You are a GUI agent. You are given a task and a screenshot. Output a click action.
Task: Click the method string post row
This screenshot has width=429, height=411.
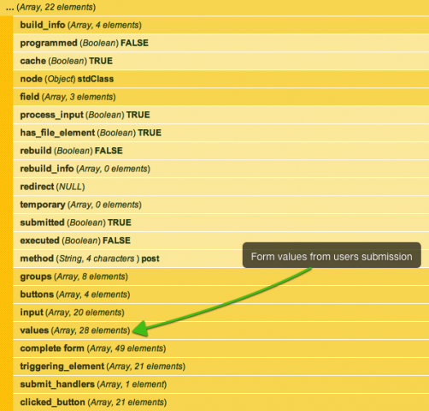coord(220,259)
